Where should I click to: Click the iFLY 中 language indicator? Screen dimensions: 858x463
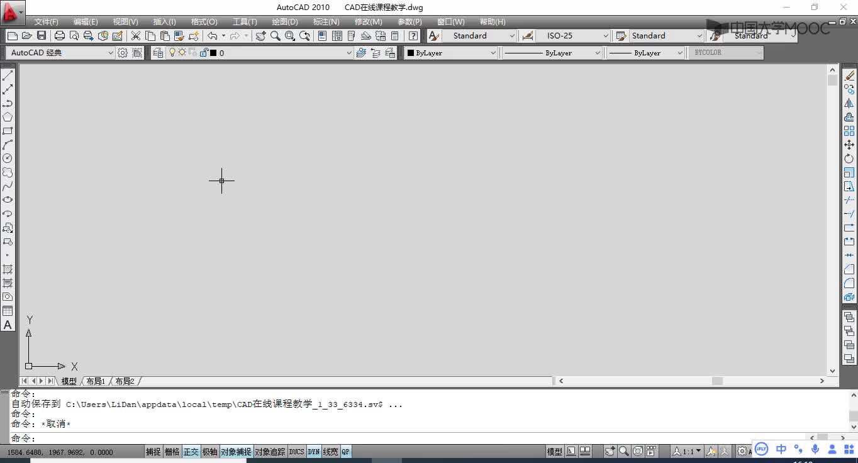pos(781,449)
